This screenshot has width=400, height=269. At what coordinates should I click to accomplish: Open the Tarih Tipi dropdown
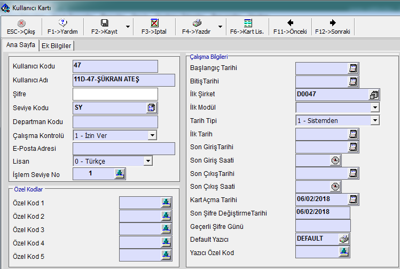tap(375, 121)
